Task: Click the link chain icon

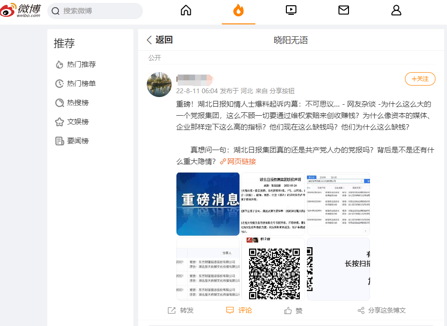Action: [223, 162]
